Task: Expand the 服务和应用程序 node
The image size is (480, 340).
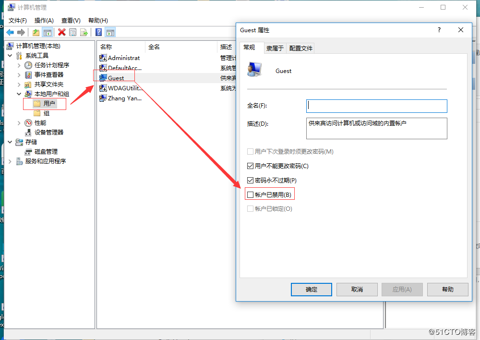Action: pyautogui.click(x=10, y=161)
